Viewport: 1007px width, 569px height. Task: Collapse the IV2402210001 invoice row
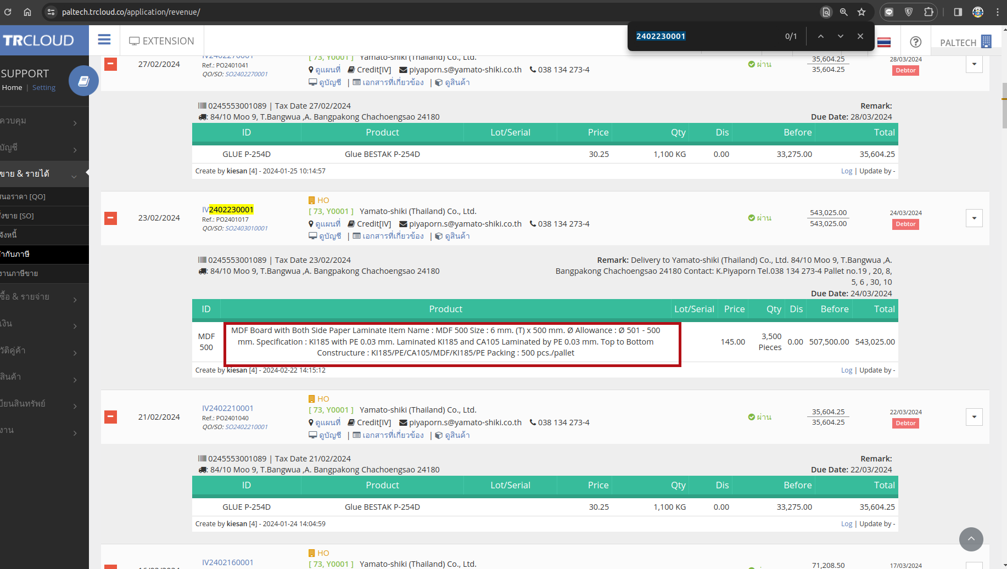click(110, 417)
